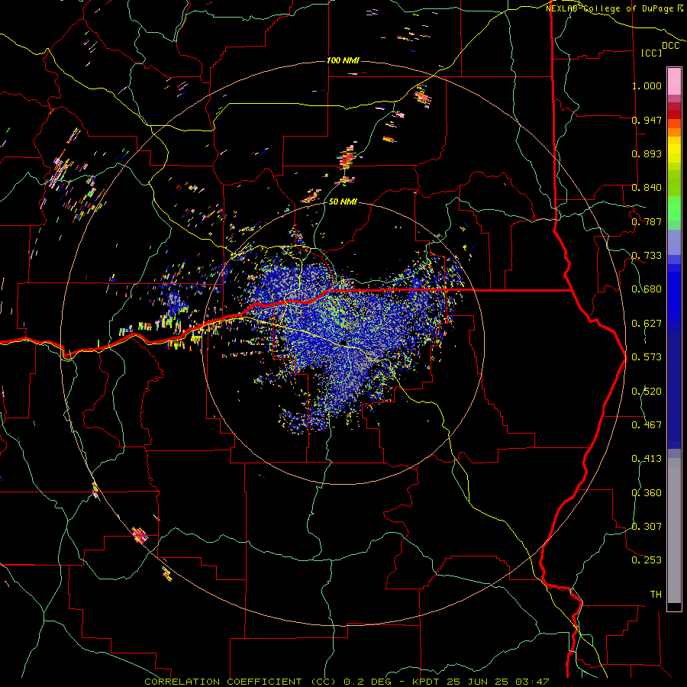
Task: Click the [CC] units label
Action: click(x=652, y=53)
